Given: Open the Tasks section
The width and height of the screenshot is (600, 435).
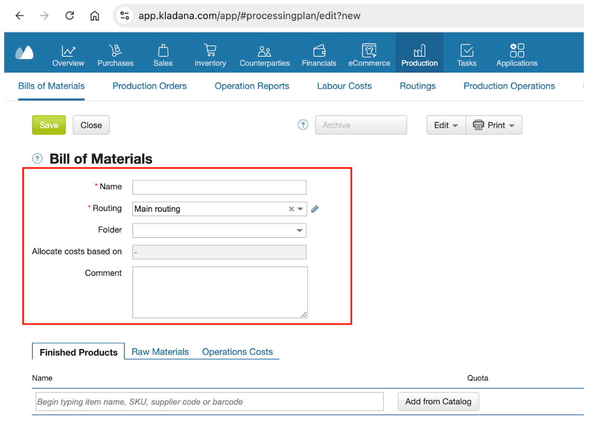Looking at the screenshot, I should (x=467, y=56).
